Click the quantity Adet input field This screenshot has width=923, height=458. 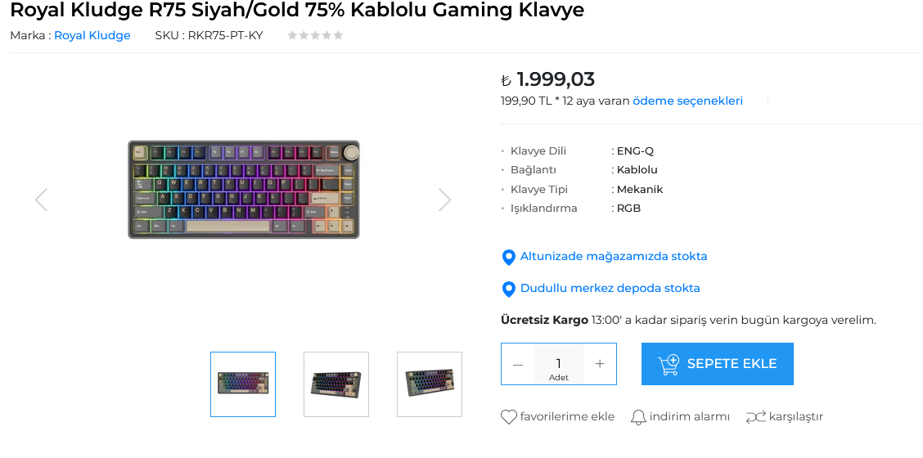pos(559,365)
